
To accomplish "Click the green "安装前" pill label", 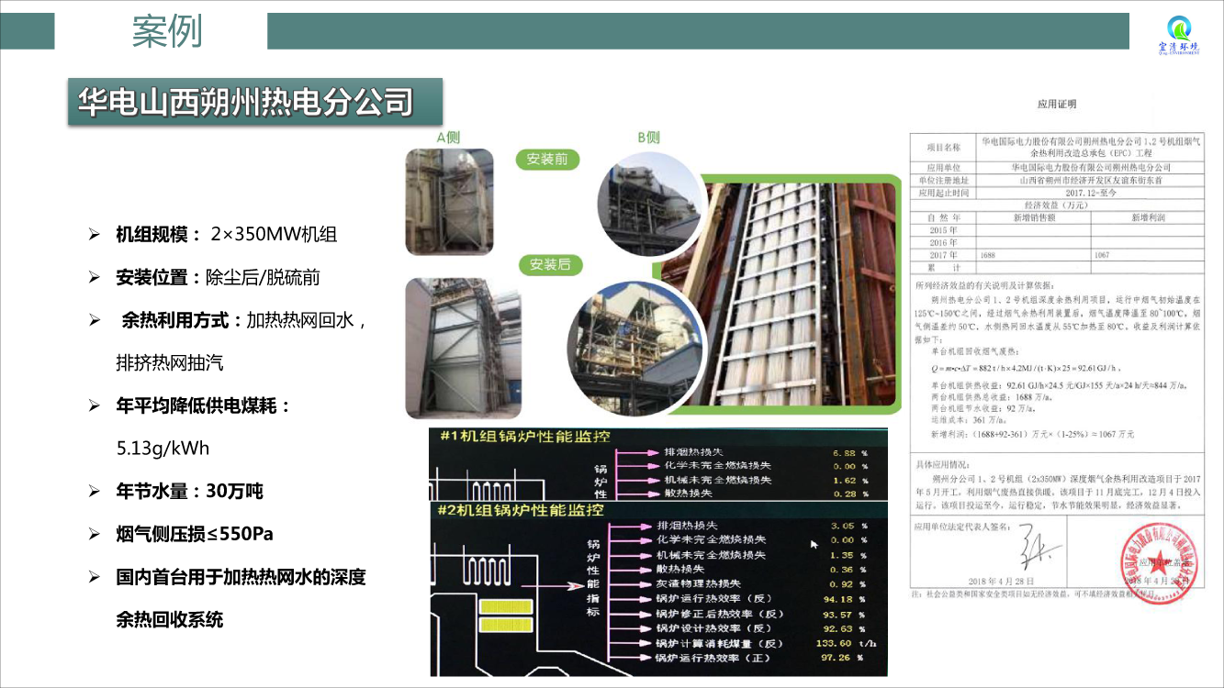I will coord(547,160).
